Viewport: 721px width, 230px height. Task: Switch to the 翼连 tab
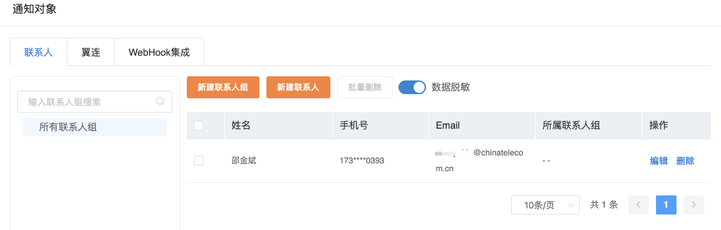click(x=91, y=52)
